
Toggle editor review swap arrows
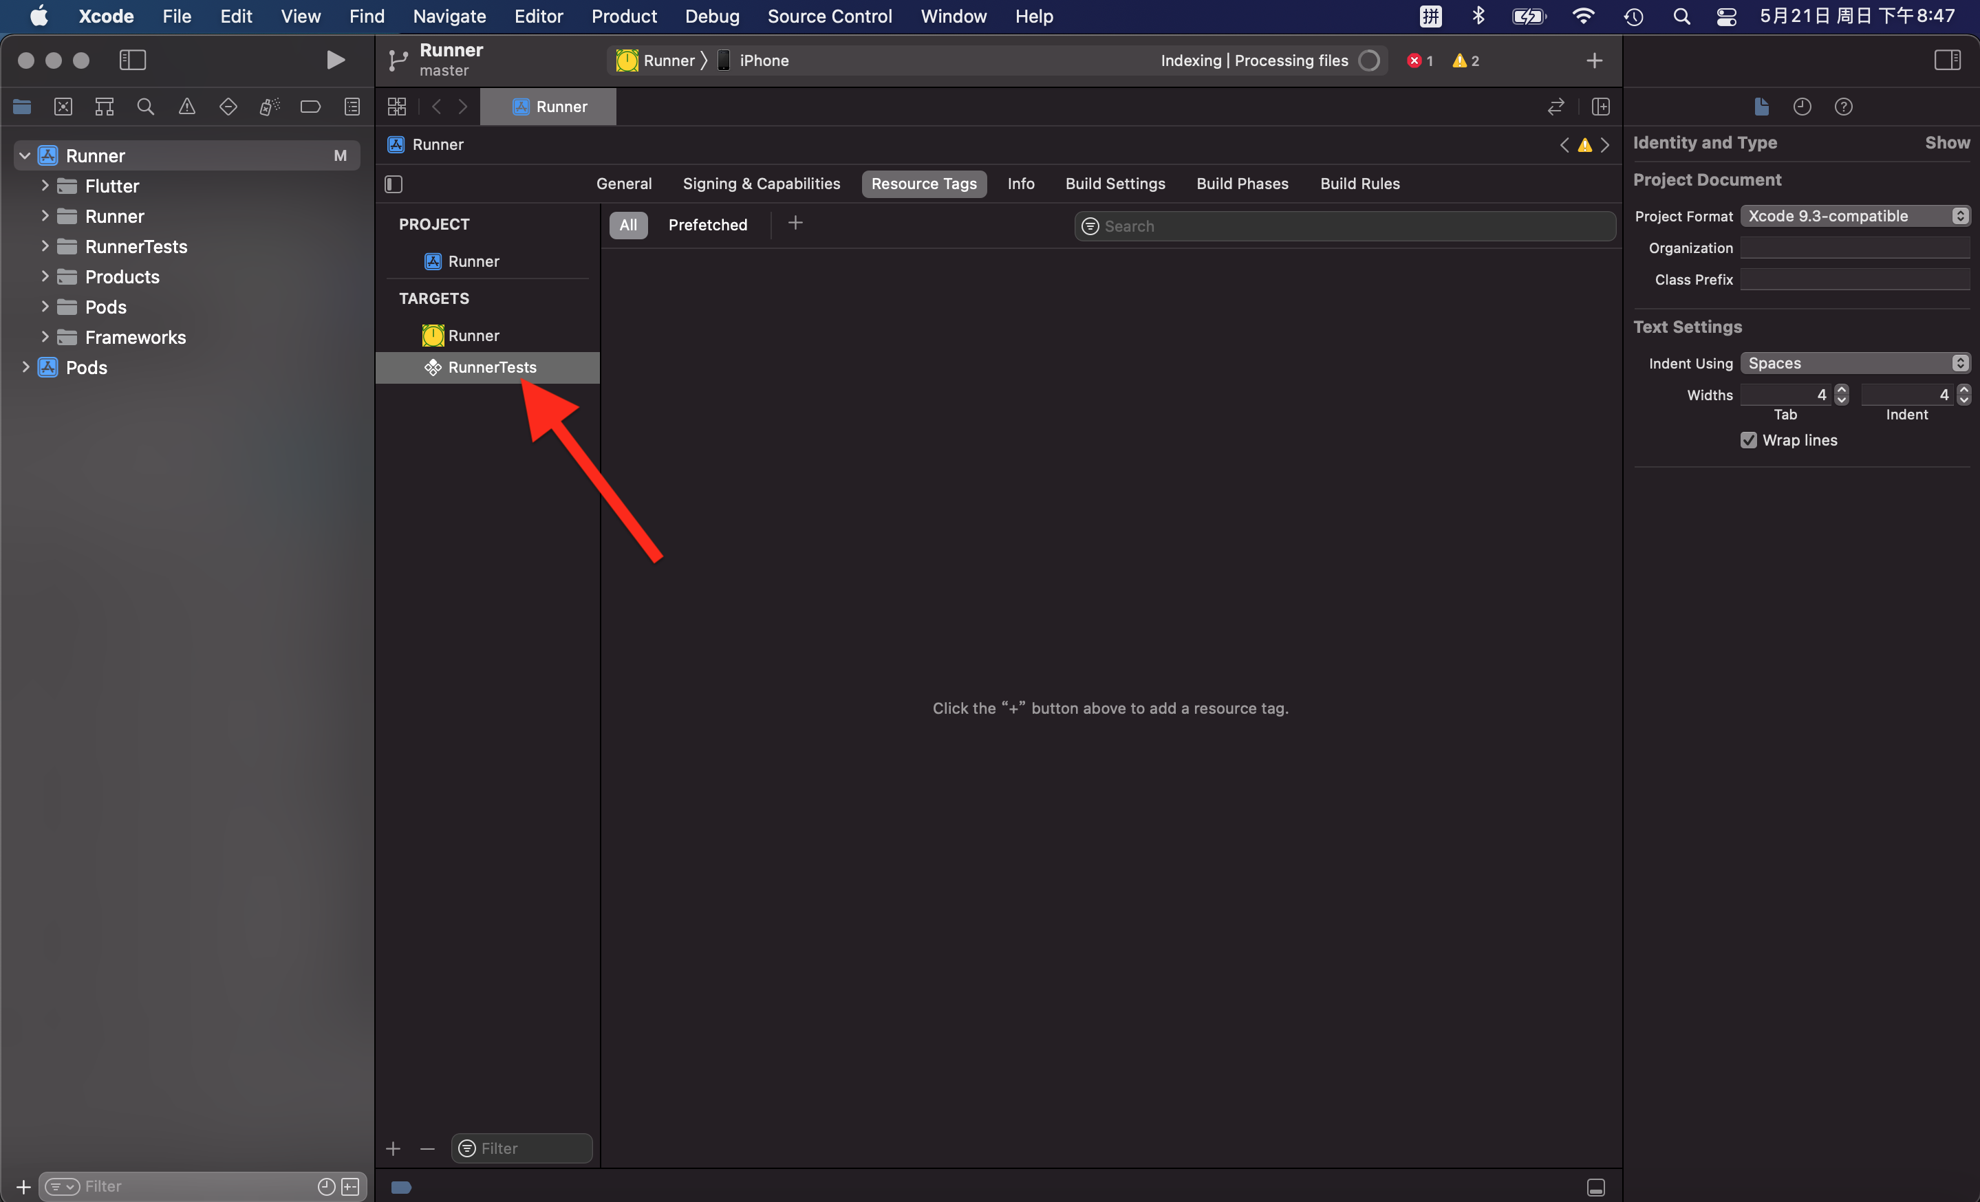pos(1556,107)
